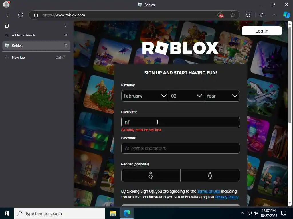Click the scrollbar down arrow

[290, 203]
